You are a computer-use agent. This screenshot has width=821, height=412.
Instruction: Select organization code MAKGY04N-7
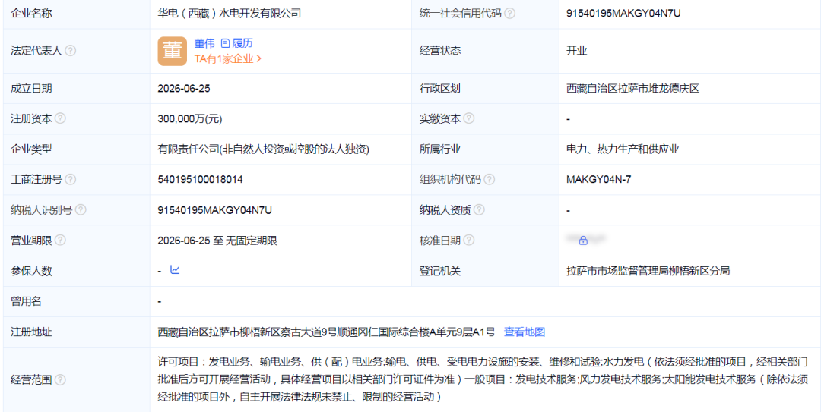tap(599, 179)
